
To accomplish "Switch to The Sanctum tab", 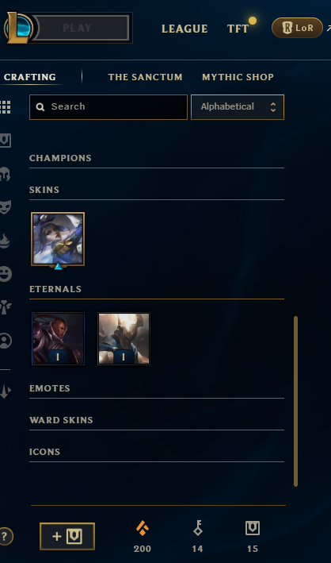I will pyautogui.click(x=145, y=77).
